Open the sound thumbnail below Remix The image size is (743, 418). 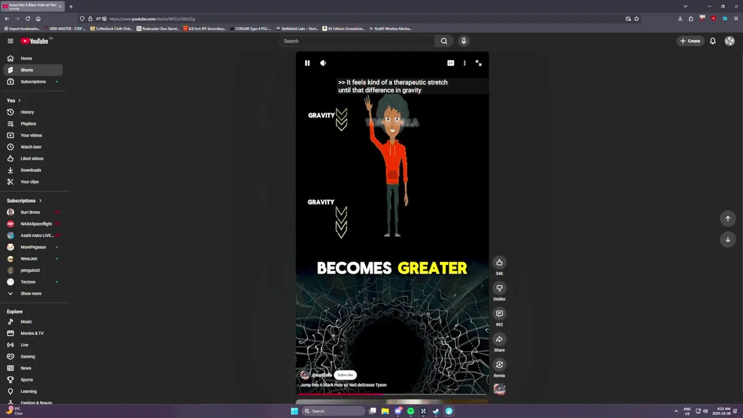tap(499, 389)
